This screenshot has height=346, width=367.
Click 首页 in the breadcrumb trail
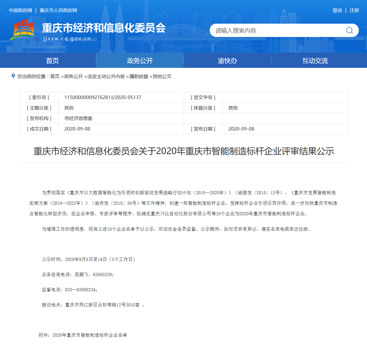[x=55, y=76]
